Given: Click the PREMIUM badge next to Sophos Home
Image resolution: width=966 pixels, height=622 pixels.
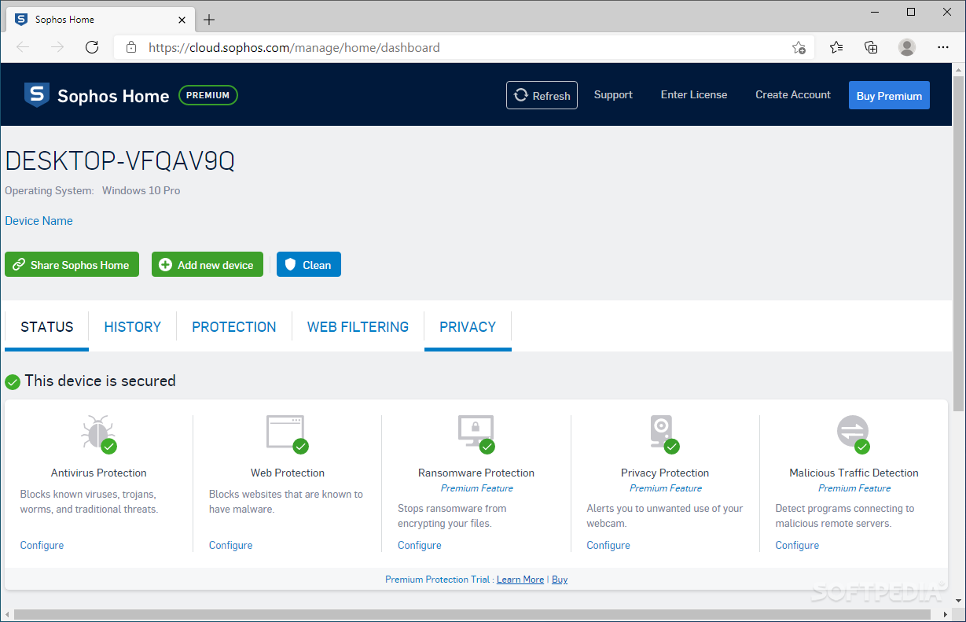Looking at the screenshot, I should tap(208, 95).
